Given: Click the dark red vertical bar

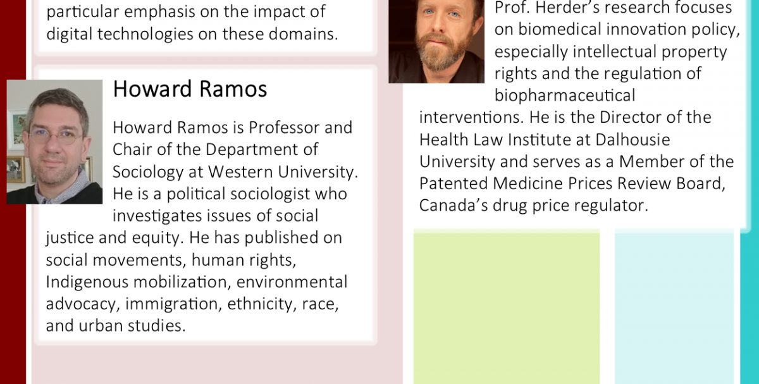Looking at the screenshot, I should coord(13,192).
